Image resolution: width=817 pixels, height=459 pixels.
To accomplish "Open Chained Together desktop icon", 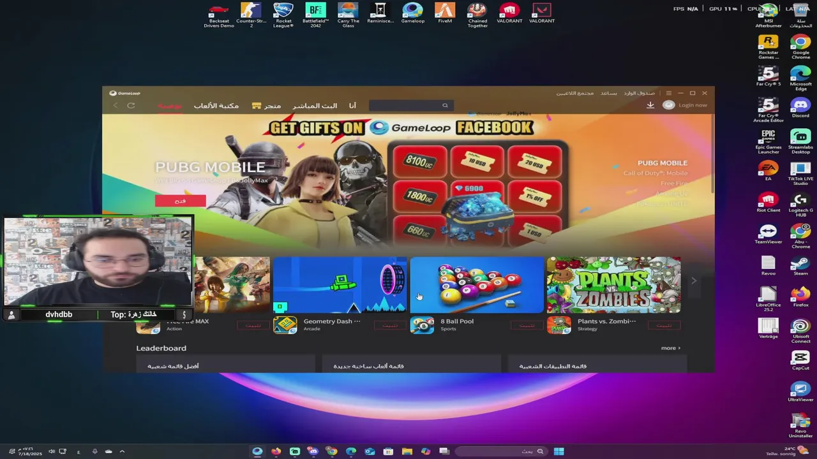I will pos(477,15).
